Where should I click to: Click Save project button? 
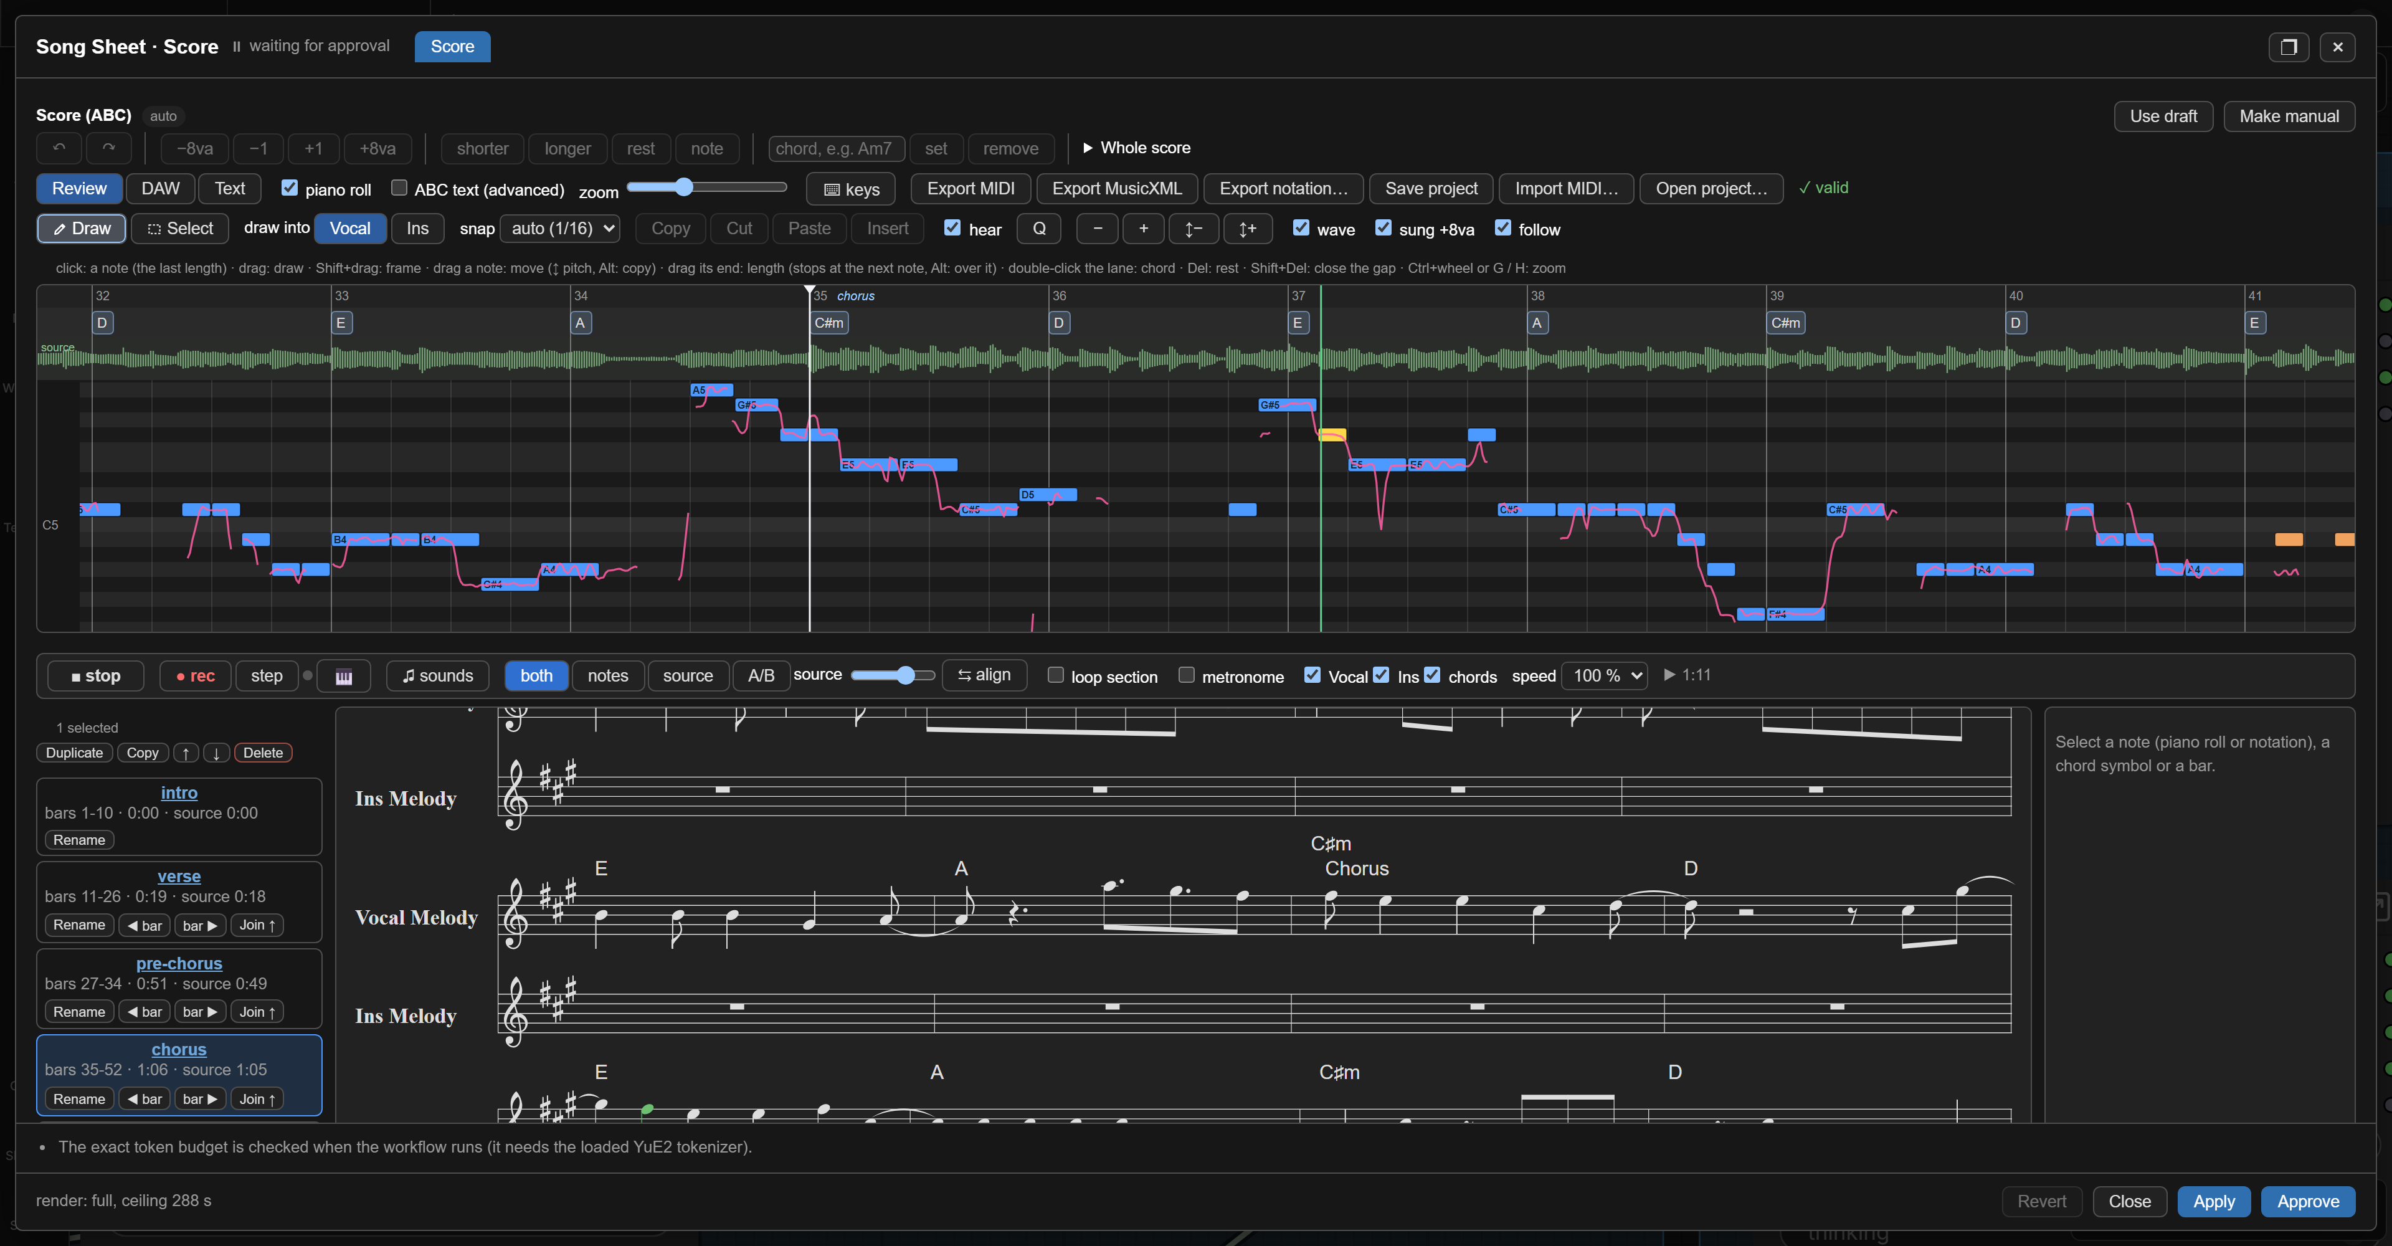tap(1431, 189)
